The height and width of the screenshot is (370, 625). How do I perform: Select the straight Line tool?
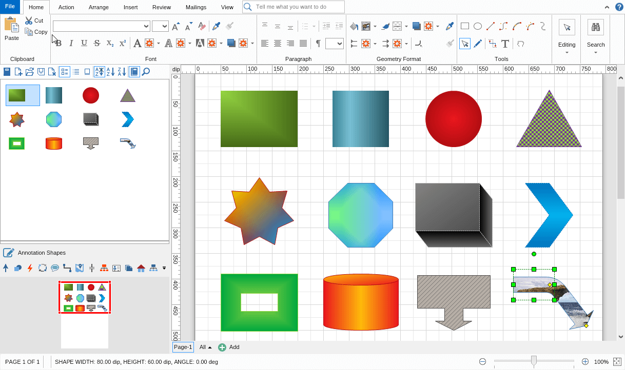[491, 26]
